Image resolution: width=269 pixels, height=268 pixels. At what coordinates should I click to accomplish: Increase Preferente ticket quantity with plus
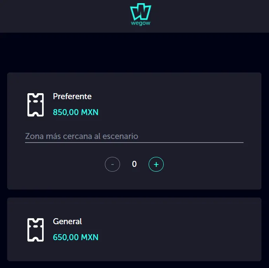[x=156, y=164]
